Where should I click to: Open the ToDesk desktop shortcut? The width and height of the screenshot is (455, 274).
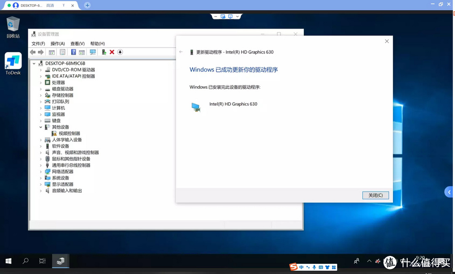(13, 64)
